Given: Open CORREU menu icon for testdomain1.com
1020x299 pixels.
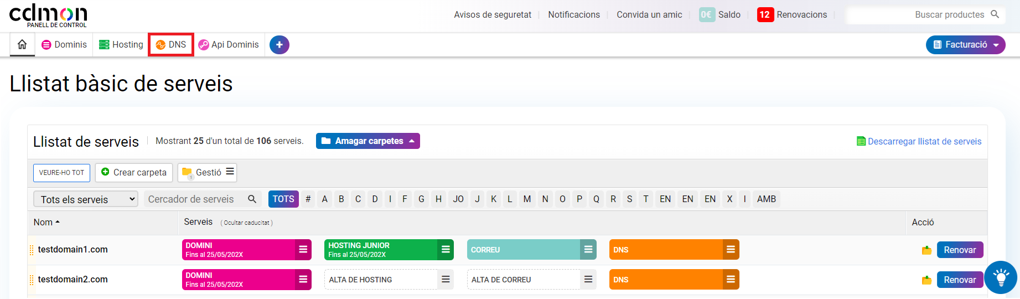Looking at the screenshot, I should point(588,250).
